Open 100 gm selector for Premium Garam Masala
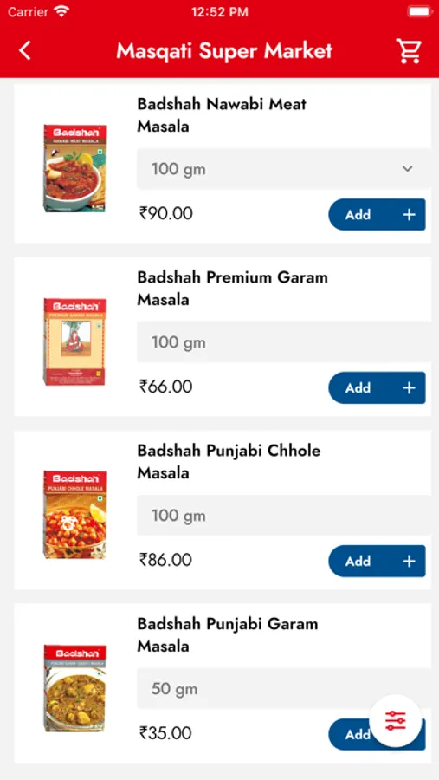This screenshot has width=439, height=780. pos(284,342)
